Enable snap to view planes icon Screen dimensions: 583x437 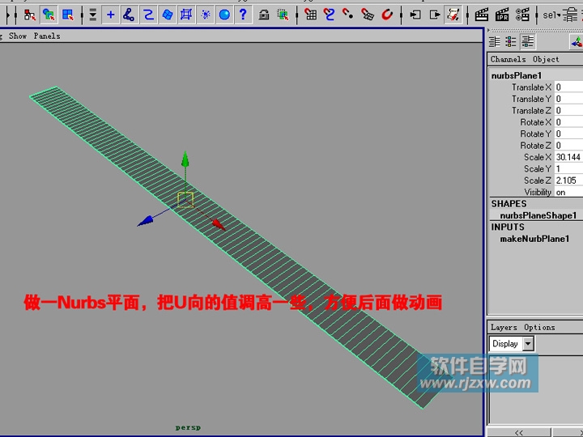(368, 15)
